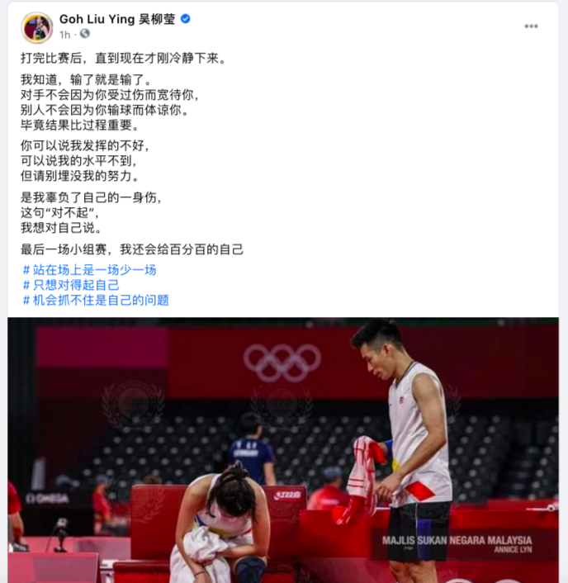Viewport: 568px width, 583px height.
Task: Click the crouching player holding a towel
Action: 220,524
